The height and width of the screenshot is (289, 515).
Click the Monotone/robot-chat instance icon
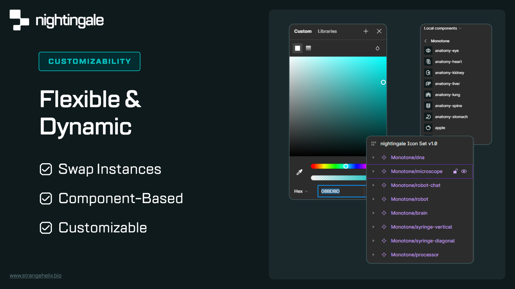384,186
